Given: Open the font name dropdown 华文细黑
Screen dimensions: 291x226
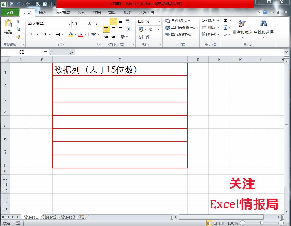Looking at the screenshot, I should (69, 24).
